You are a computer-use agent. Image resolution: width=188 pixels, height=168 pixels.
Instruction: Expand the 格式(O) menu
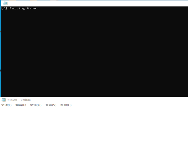tap(35, 105)
